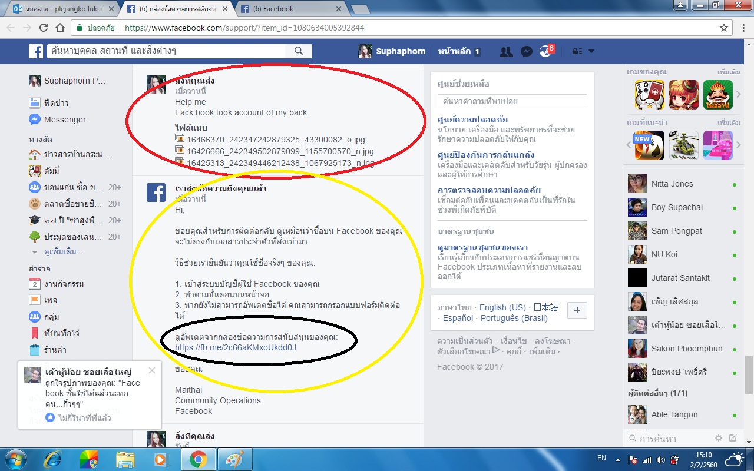Open account menu dropdown arrow in header
The height and width of the screenshot is (471, 754).
click(x=591, y=51)
